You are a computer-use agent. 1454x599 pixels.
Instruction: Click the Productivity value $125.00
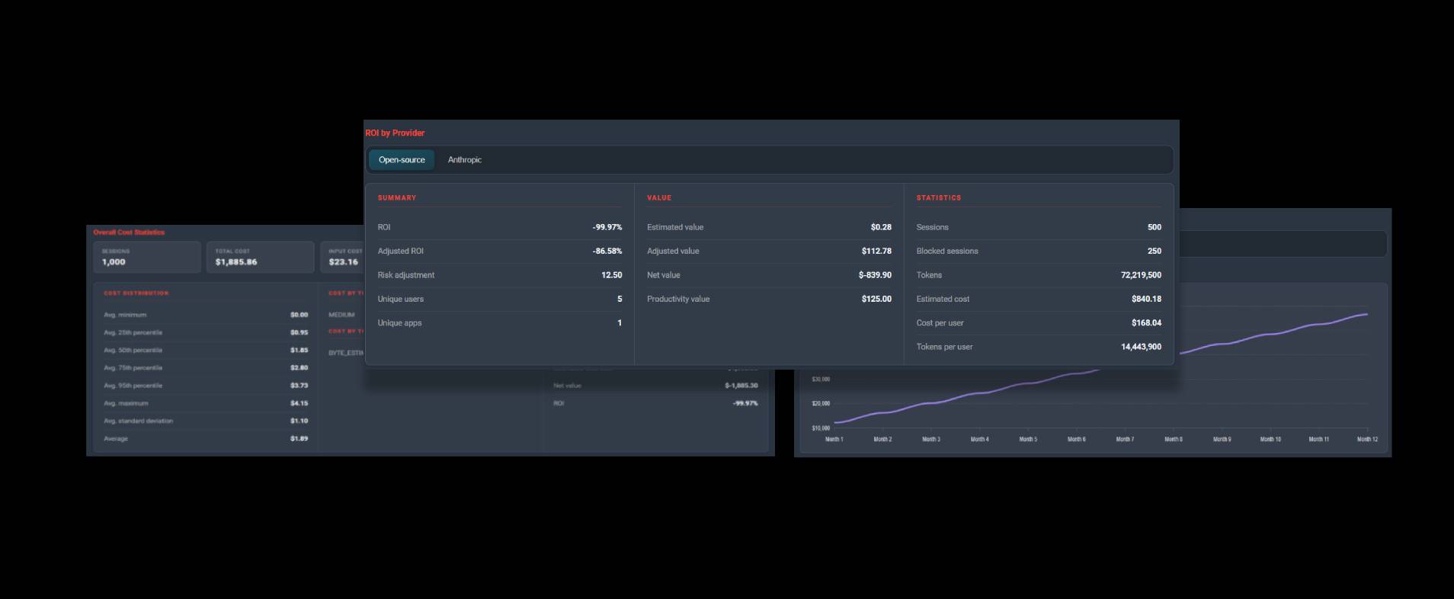[x=876, y=299]
